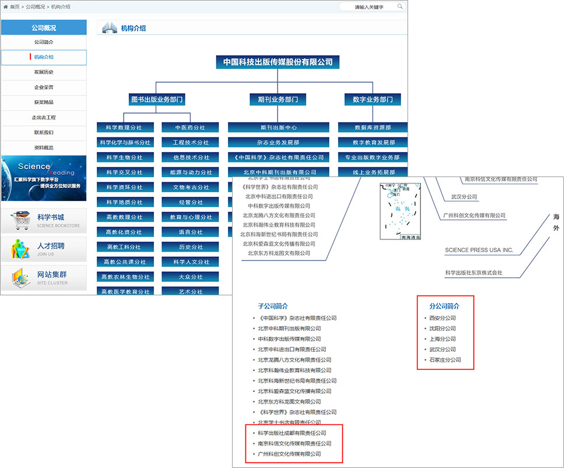The width and height of the screenshot is (569, 473).
Task: Open 公司概况 in the breadcrumb
Action: pos(35,7)
